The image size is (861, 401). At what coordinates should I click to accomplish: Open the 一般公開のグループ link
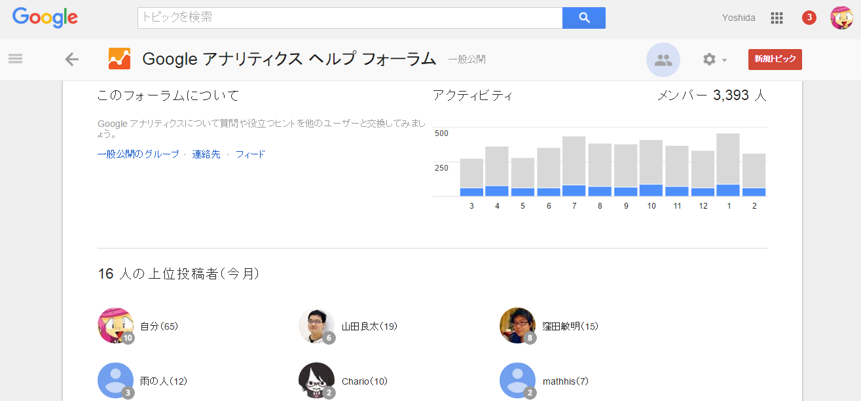pos(138,154)
